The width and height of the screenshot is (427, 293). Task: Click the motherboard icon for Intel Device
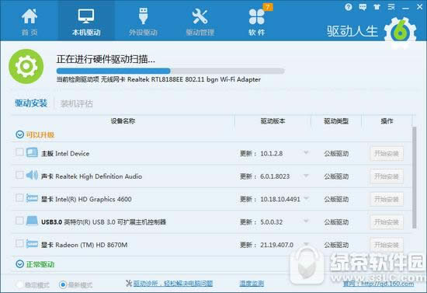32,152
